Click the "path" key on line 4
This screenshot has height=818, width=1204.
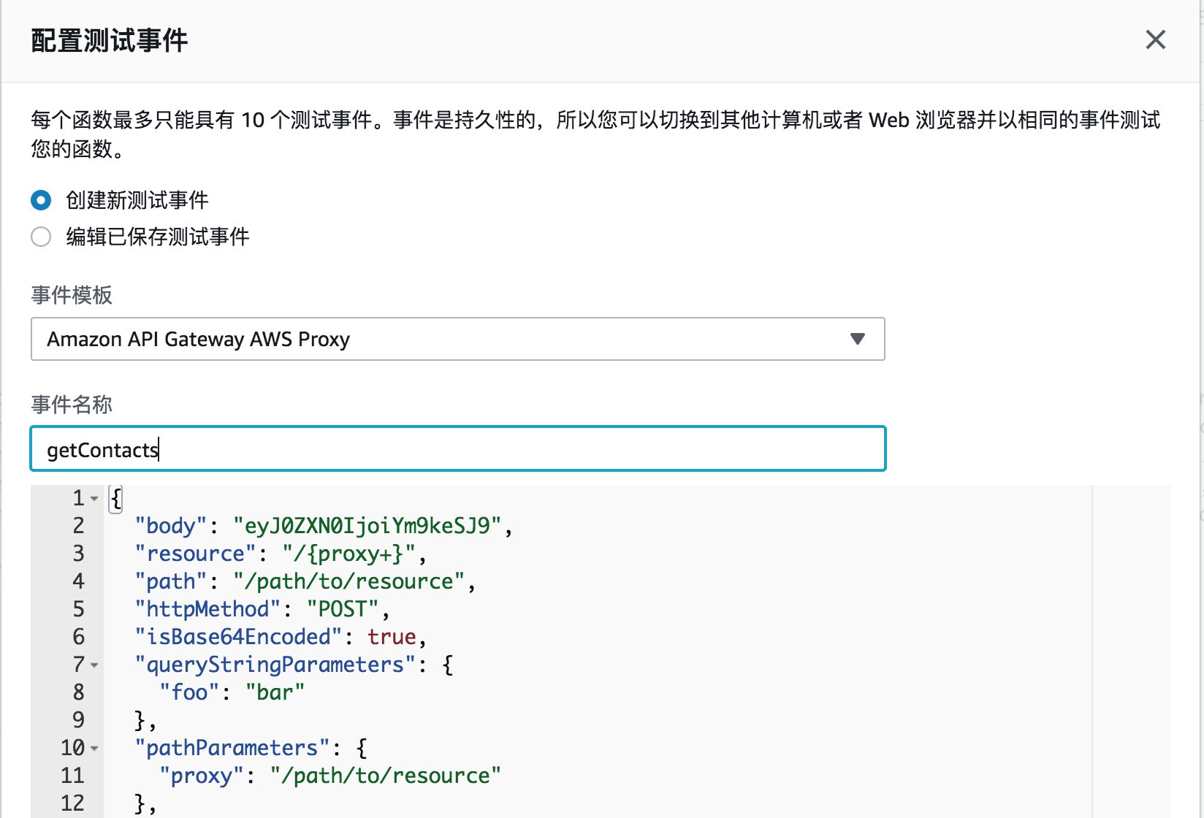(171, 581)
